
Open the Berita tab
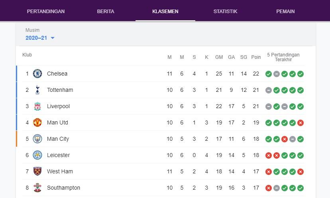coord(106,11)
